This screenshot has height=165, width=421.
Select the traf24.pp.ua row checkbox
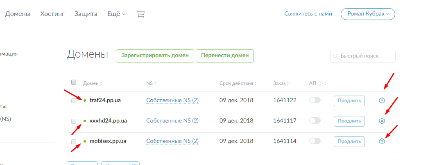pos(74,101)
